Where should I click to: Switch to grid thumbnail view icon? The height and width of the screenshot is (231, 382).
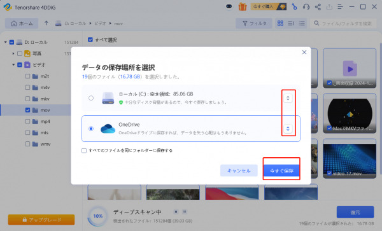coord(280,24)
